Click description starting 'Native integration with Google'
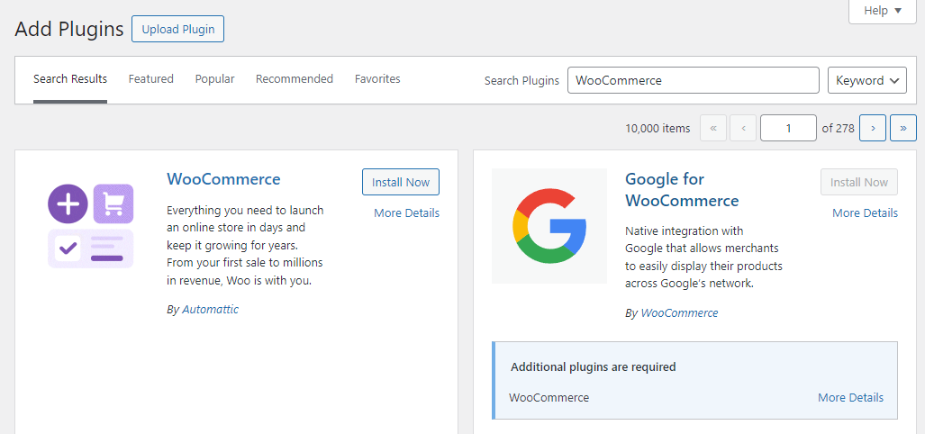 point(703,257)
